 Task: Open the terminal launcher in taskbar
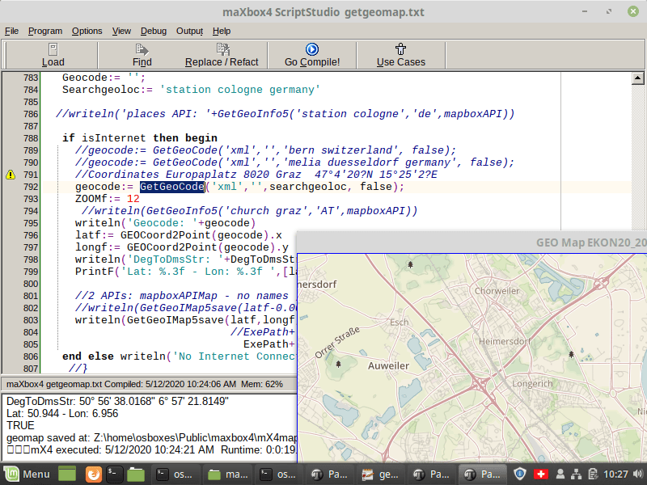[x=116, y=474]
